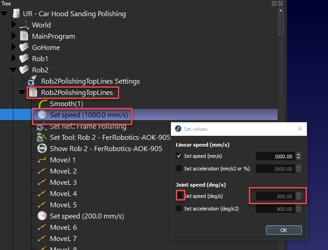
Task: Select the Smooth(1) instruction
Action: pos(67,104)
